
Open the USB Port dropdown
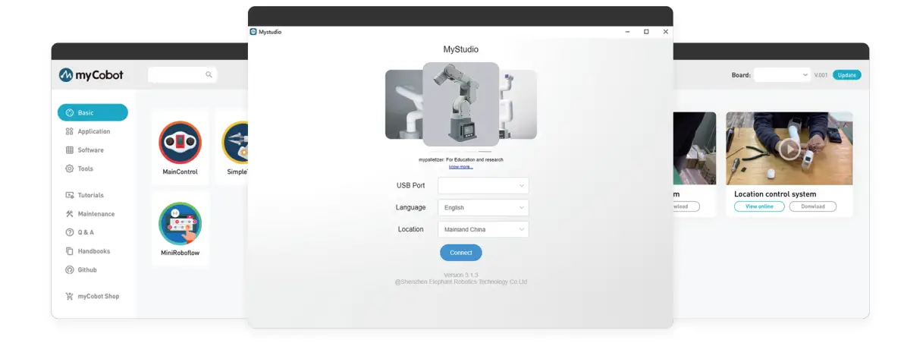tap(483, 186)
